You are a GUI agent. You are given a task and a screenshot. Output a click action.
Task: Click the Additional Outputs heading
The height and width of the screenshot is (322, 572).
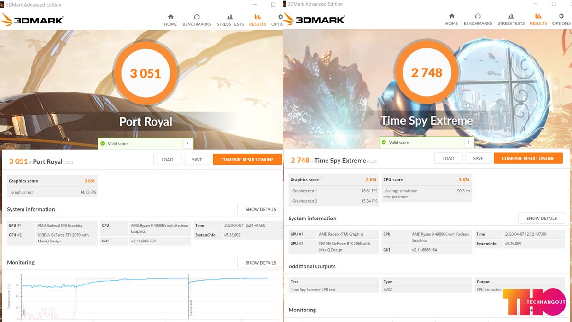[312, 266]
